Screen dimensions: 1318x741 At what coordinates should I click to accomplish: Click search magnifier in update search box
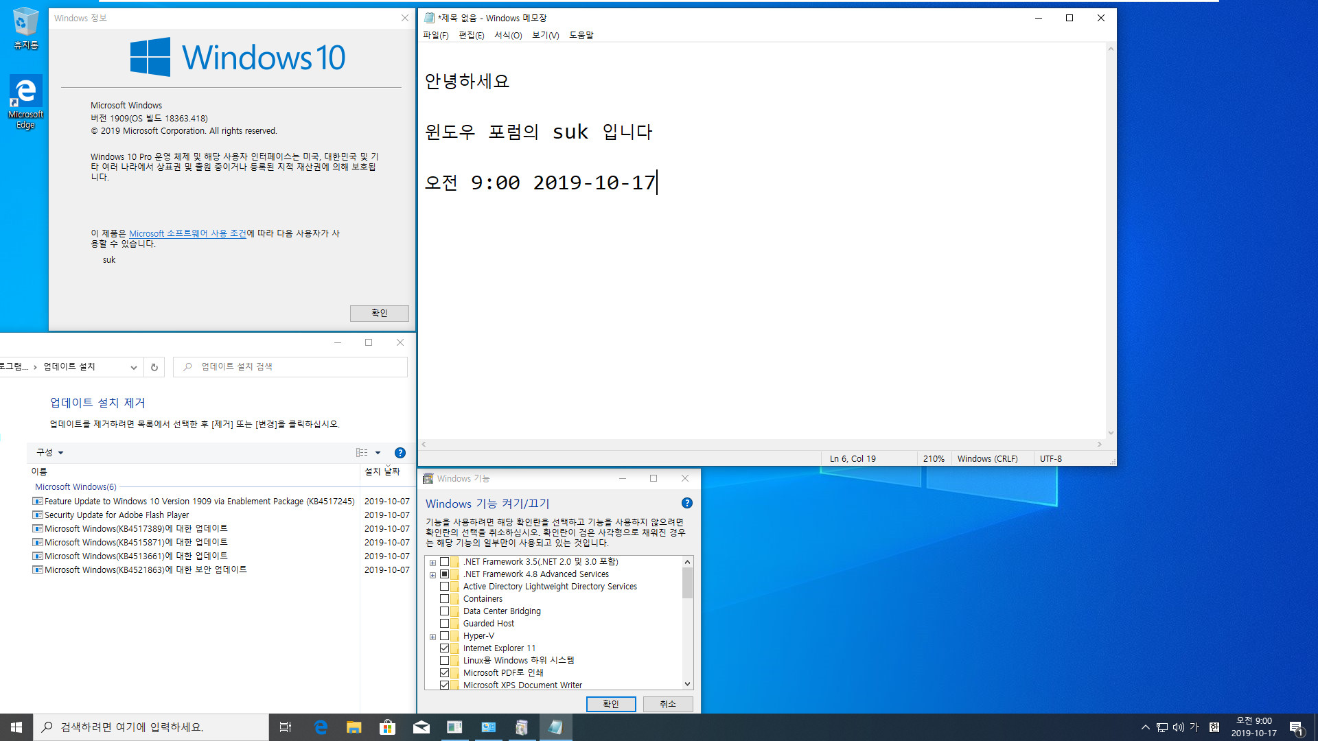(x=187, y=367)
